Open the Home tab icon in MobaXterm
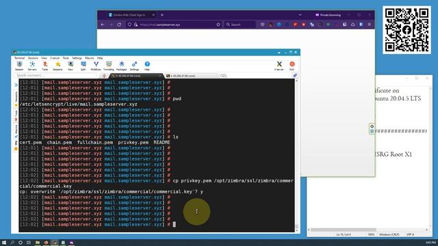438x246 pixels. pyautogui.click(x=104, y=76)
